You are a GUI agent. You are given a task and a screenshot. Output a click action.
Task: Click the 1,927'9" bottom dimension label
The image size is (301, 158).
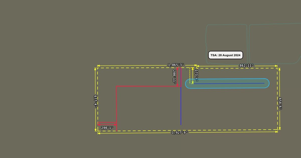(179, 132)
